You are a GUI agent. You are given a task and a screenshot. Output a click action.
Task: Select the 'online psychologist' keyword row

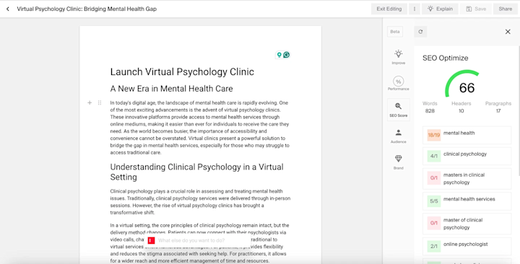pos(467,246)
